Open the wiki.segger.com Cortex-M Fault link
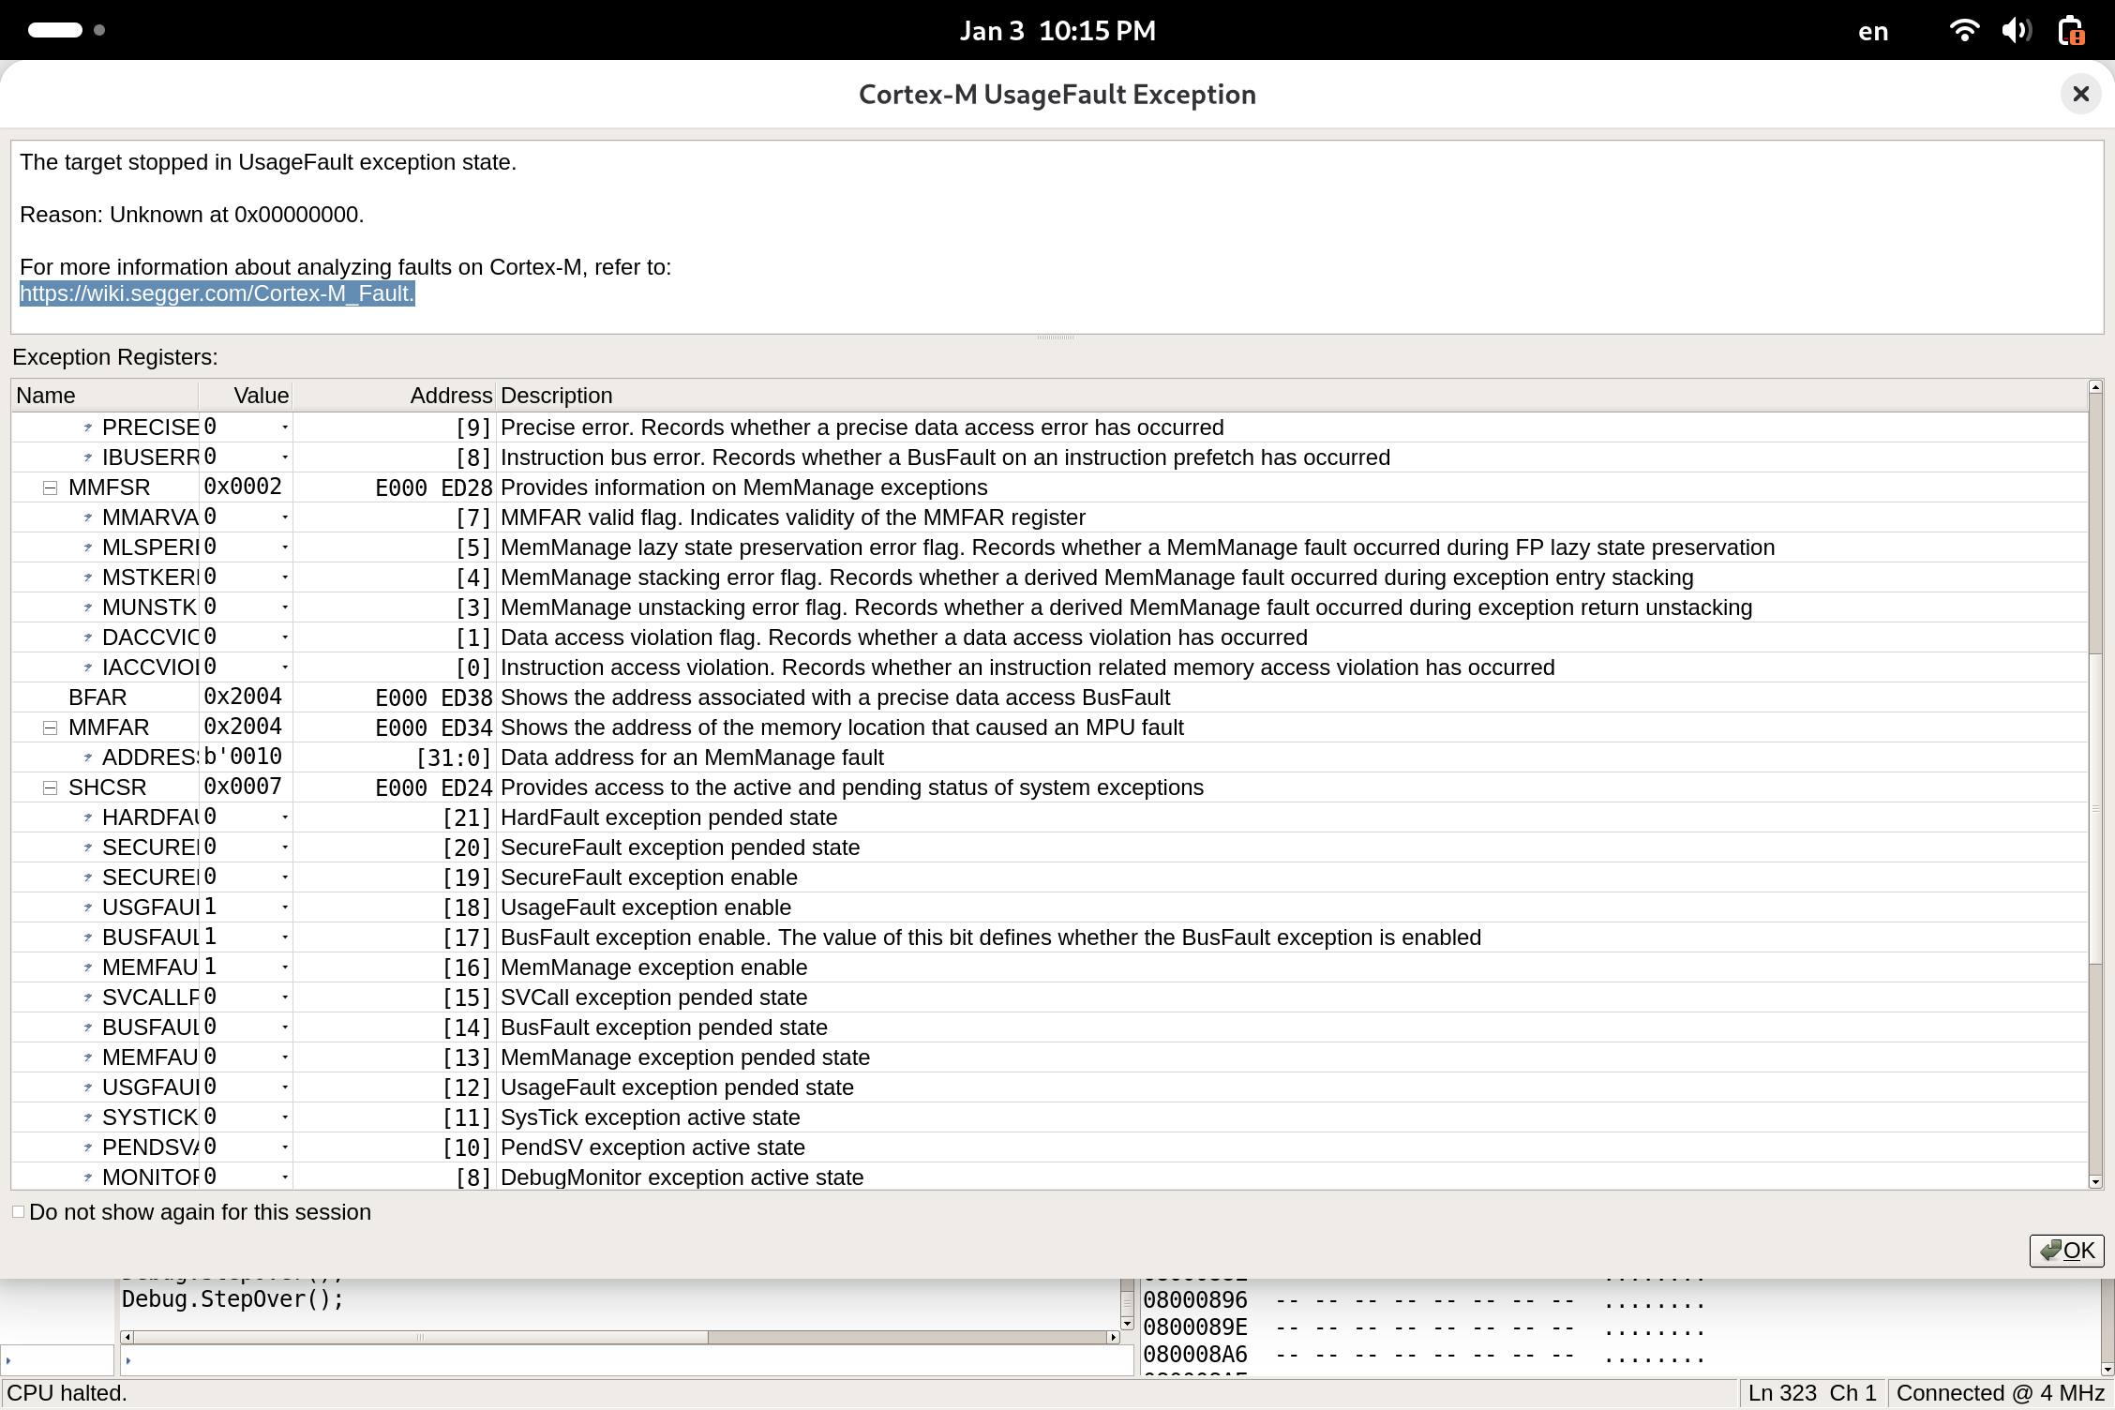Screen dimensions: 2115x1410 click(x=217, y=293)
